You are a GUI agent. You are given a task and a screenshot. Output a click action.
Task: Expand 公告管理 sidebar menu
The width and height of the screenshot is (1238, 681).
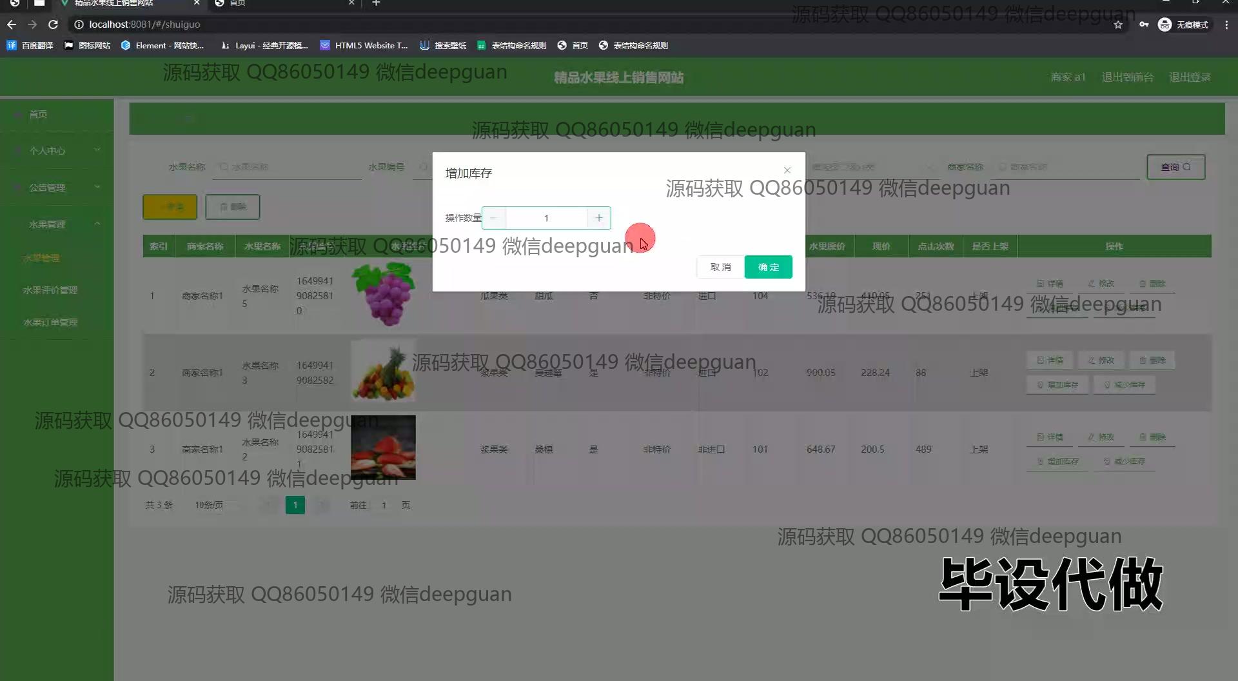tap(57, 188)
